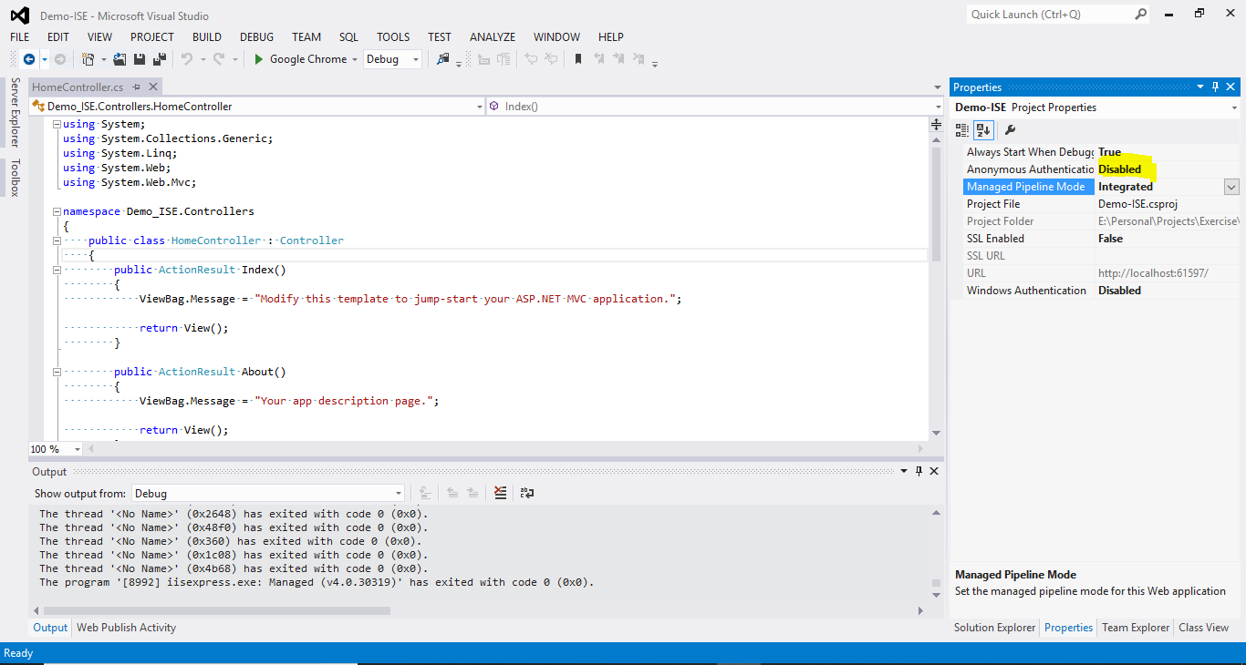Collapse the namespace Demo_ISE.Controllers block
Image resolution: width=1246 pixels, height=665 pixels.
[57, 211]
